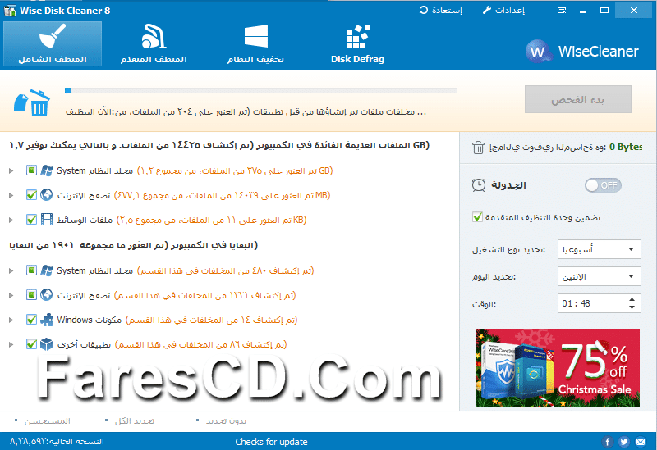This screenshot has height=450, width=657.
Task: Expand the Internet traces row with ١٢٢١ items
Action: tap(11, 295)
